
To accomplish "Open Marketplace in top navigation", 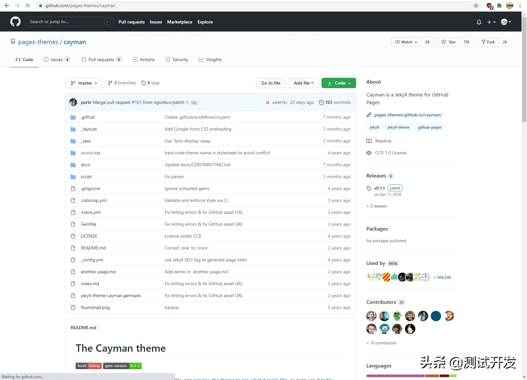I will click(180, 22).
